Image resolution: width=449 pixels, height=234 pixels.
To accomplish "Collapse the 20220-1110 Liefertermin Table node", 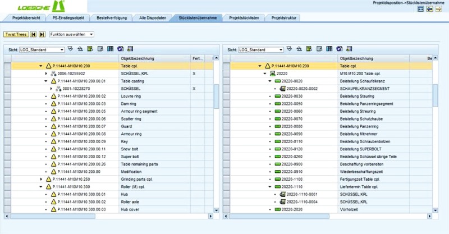I will pyautogui.click(x=270, y=186).
